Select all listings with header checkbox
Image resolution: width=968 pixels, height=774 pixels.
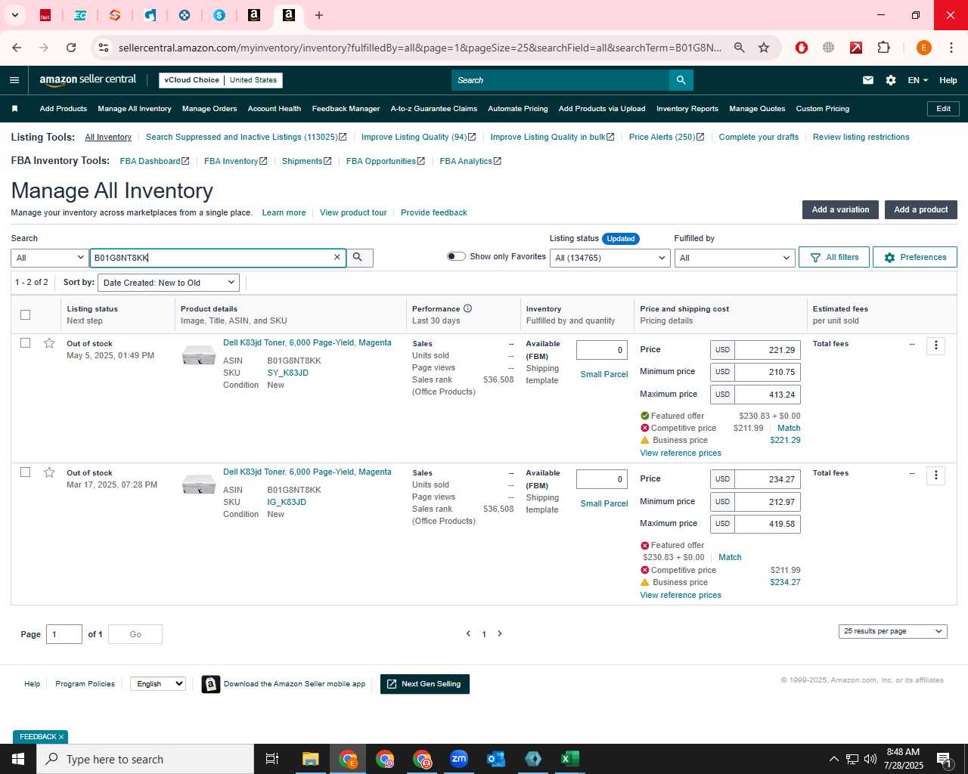click(x=25, y=314)
